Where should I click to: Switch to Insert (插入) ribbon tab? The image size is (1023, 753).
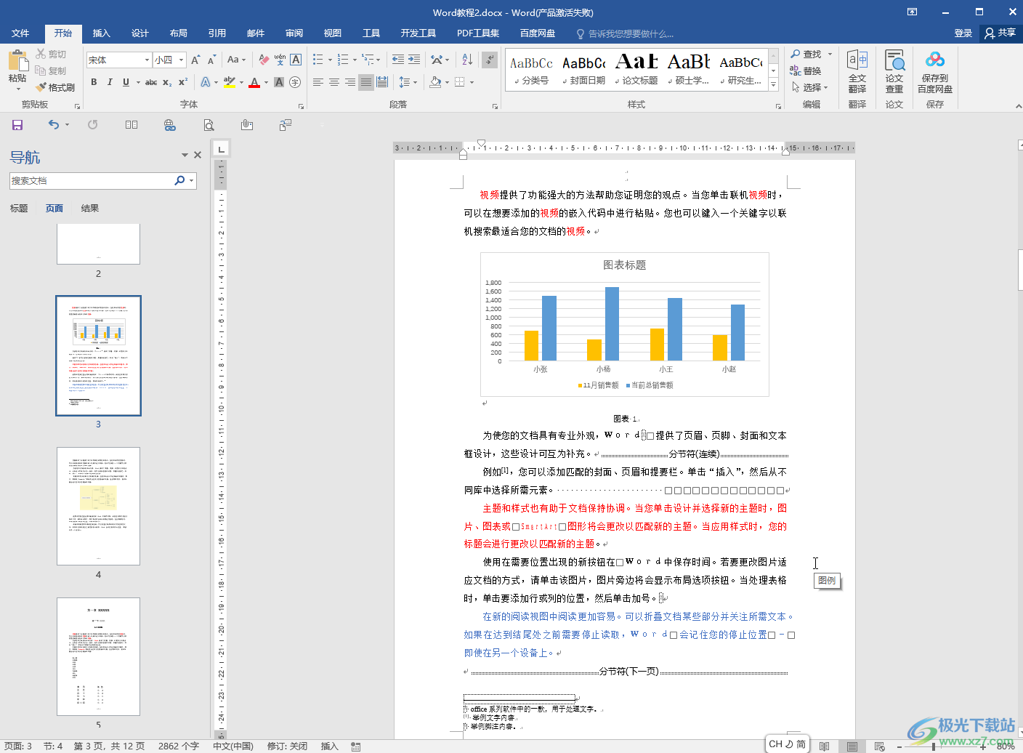(x=101, y=33)
